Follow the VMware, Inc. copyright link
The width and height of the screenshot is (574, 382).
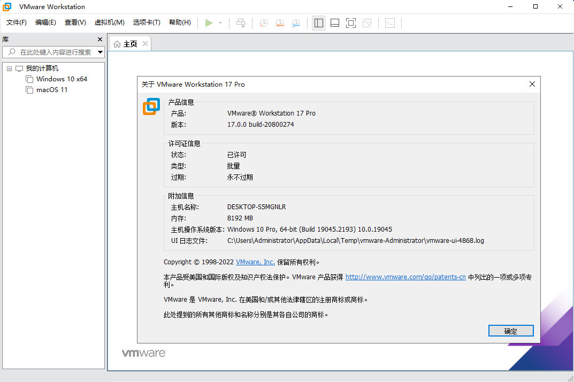pos(255,262)
